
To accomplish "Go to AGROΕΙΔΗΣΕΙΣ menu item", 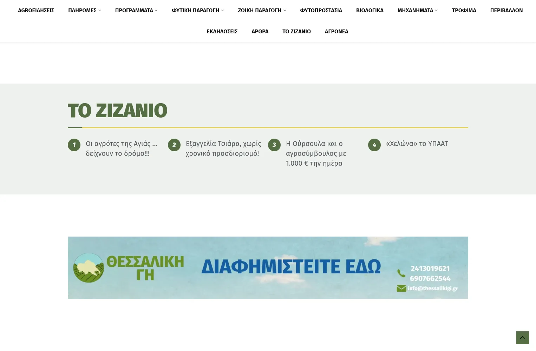I will (x=36, y=11).
